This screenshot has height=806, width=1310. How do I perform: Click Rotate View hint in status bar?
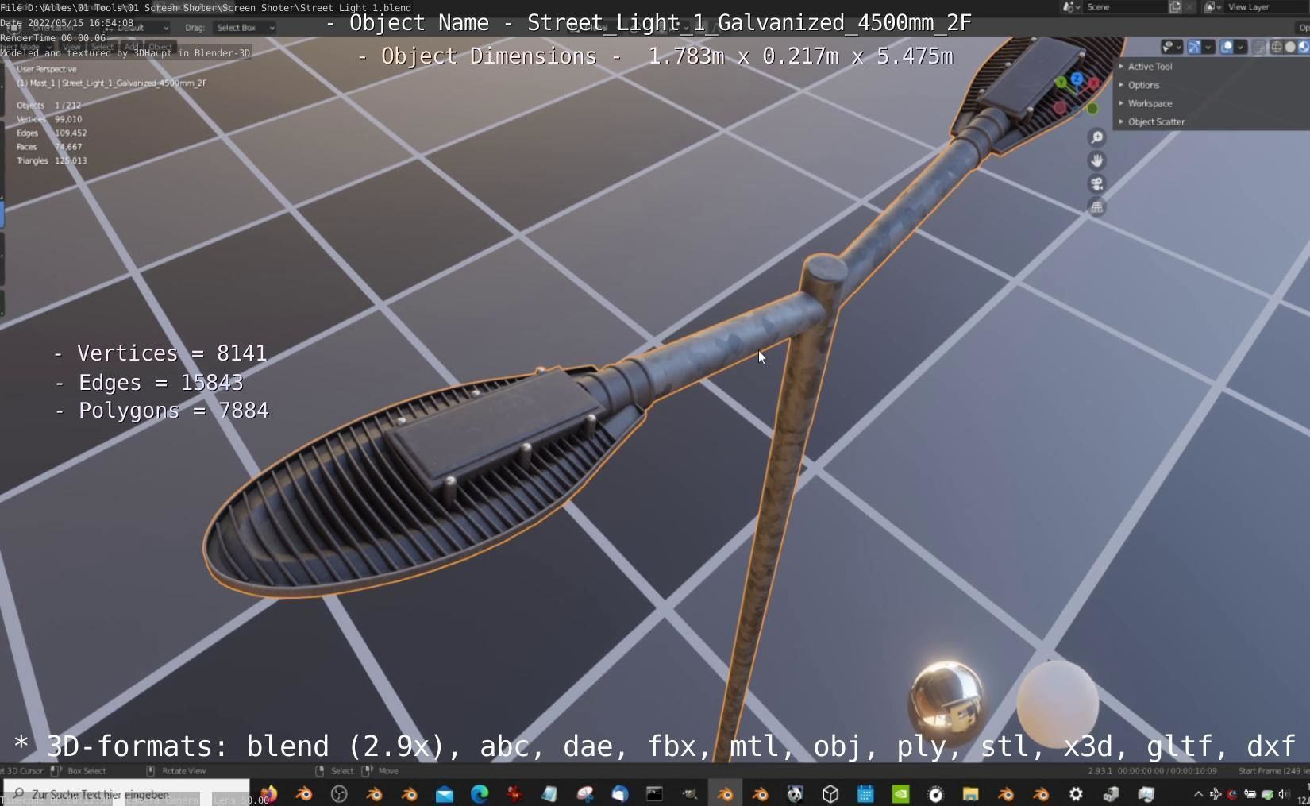(183, 771)
